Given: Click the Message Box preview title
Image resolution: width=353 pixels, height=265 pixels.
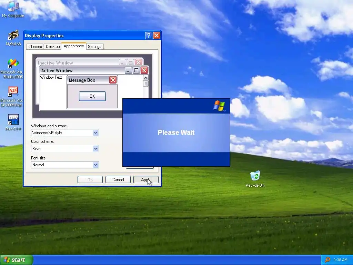Looking at the screenshot, I should pyautogui.click(x=82, y=80).
